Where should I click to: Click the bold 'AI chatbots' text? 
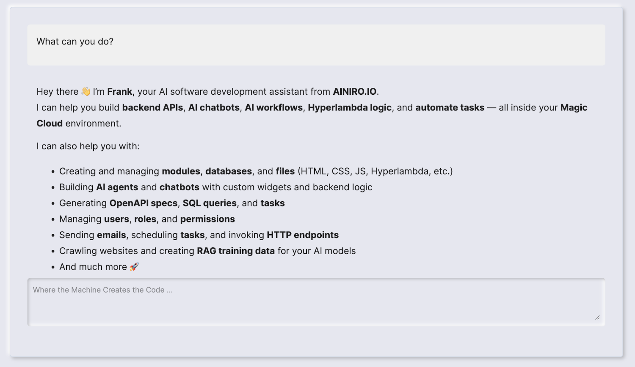click(214, 107)
